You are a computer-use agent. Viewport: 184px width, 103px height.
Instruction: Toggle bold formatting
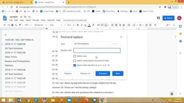tap(78, 25)
